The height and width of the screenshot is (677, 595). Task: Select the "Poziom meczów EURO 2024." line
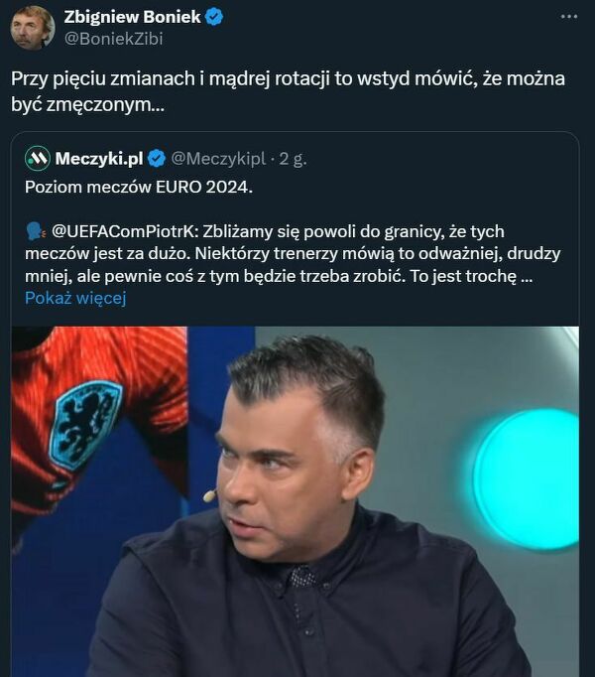click(139, 187)
